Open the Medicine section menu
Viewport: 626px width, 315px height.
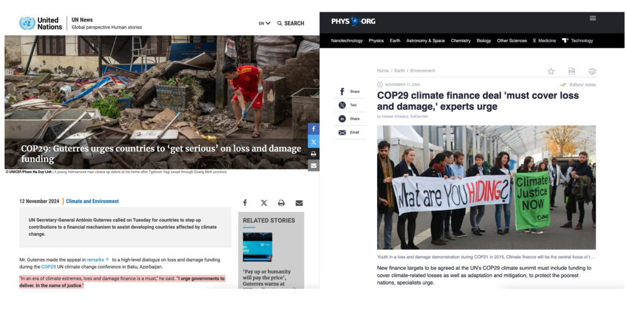543,41
